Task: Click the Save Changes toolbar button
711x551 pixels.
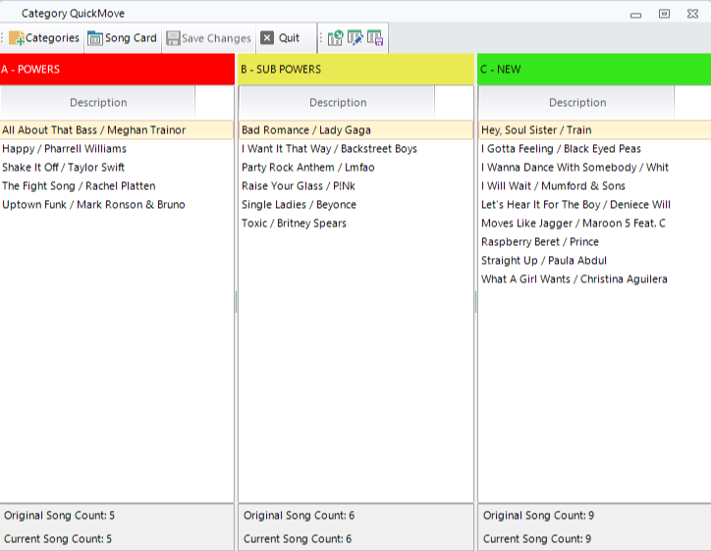Action: click(x=208, y=38)
